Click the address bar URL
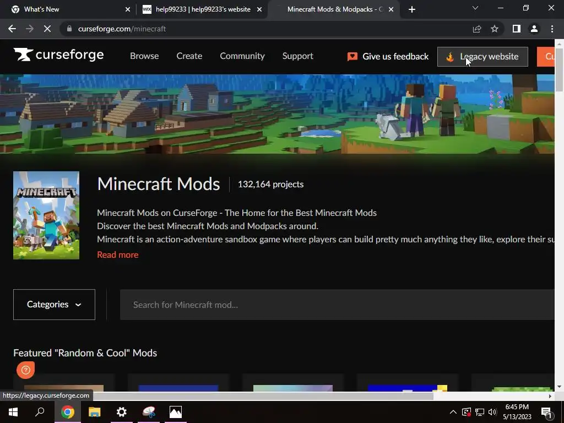Viewport: 564px width, 423px height. (122, 29)
